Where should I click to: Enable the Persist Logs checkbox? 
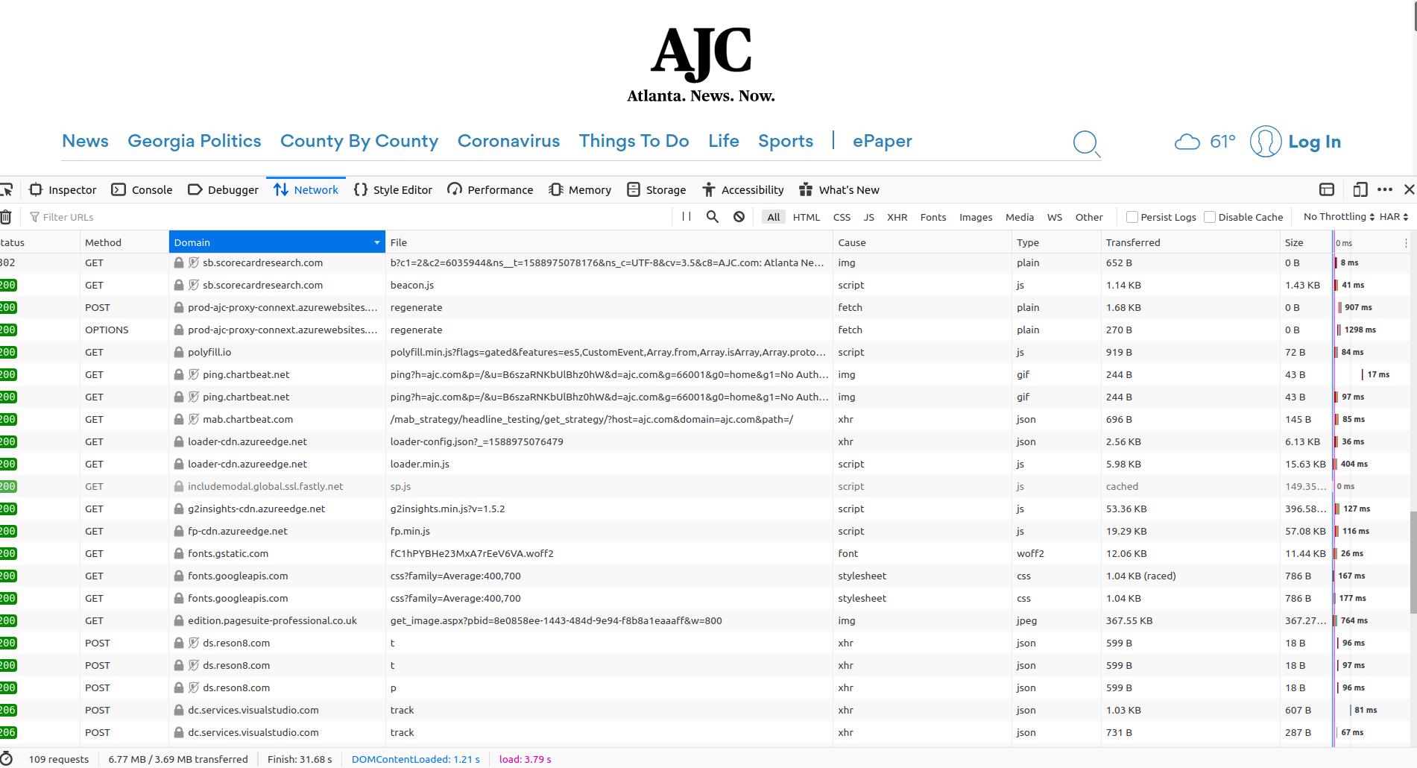click(x=1132, y=217)
